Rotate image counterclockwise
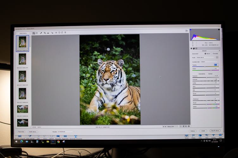The width and height of the screenshot is (238, 158). (59, 32)
